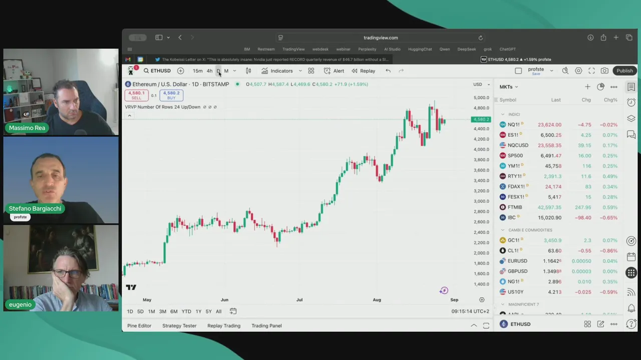
Task: Collapse the INDICI watchlist section
Action: coord(503,114)
